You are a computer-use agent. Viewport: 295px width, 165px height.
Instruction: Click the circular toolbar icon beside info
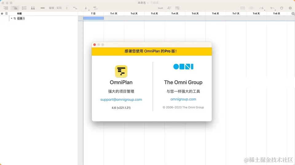[x=282, y=8]
